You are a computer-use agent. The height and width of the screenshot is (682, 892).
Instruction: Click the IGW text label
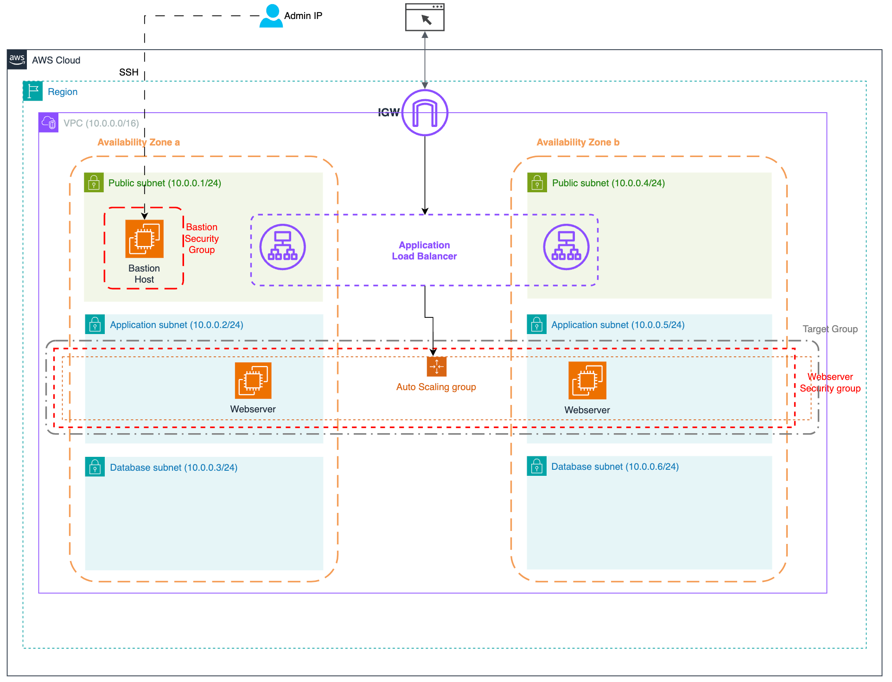click(389, 113)
